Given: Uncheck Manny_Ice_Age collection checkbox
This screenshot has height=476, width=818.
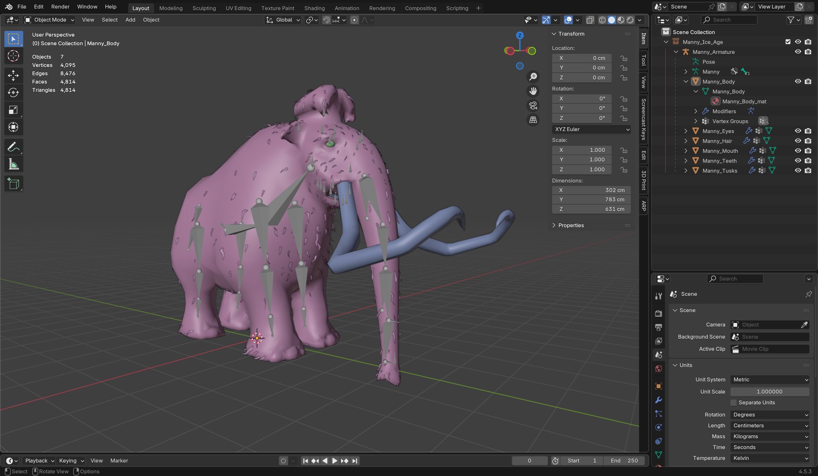Looking at the screenshot, I should pos(788,42).
